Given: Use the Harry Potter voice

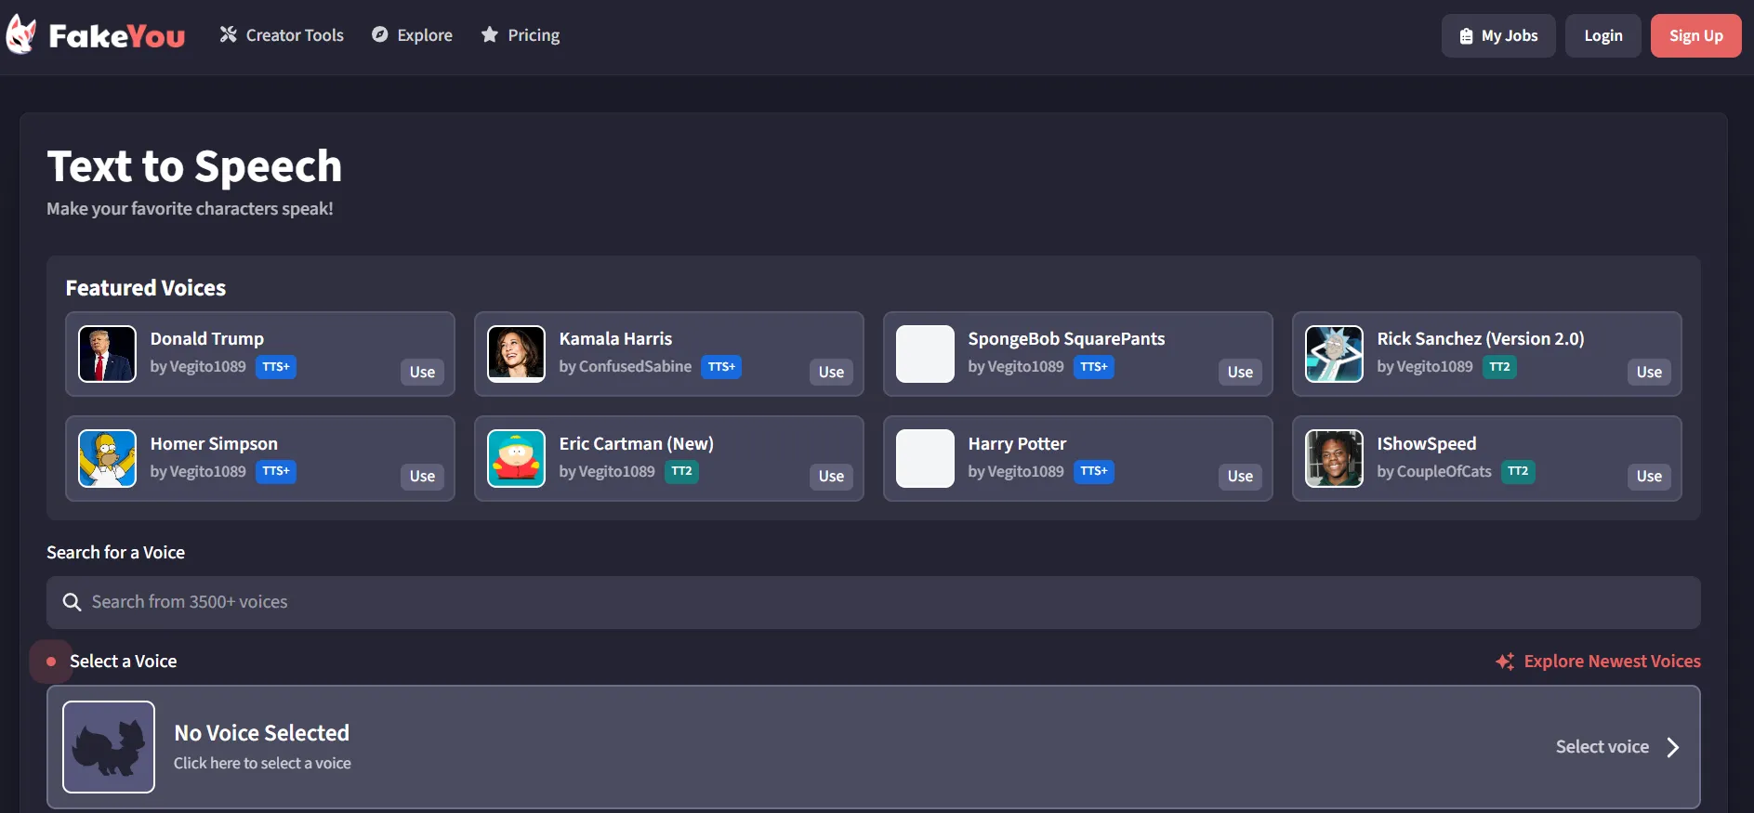Looking at the screenshot, I should (x=1240, y=476).
